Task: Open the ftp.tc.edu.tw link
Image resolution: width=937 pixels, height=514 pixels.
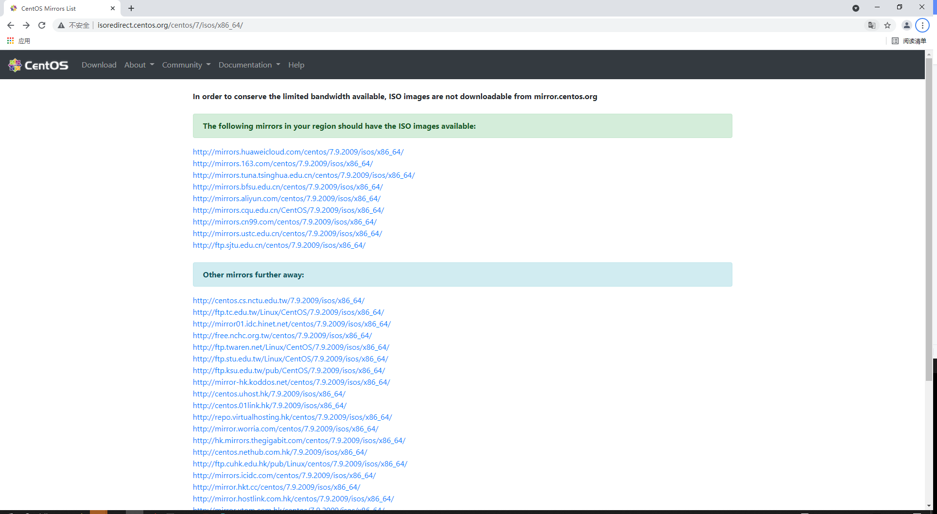Action: coord(288,312)
